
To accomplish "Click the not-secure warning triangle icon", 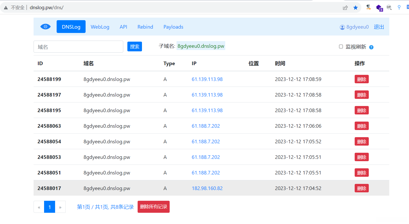I will click(6, 8).
